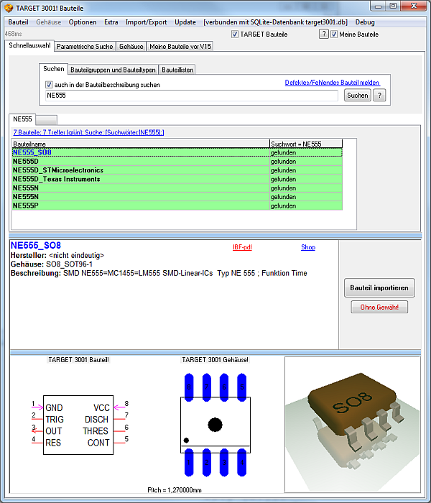The image size is (431, 503).
Task: Select NE555D_Texas Instruments in results list
Action: point(56,179)
